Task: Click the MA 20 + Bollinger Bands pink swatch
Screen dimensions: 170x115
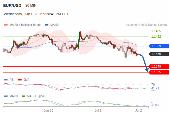Action: pos(6,25)
